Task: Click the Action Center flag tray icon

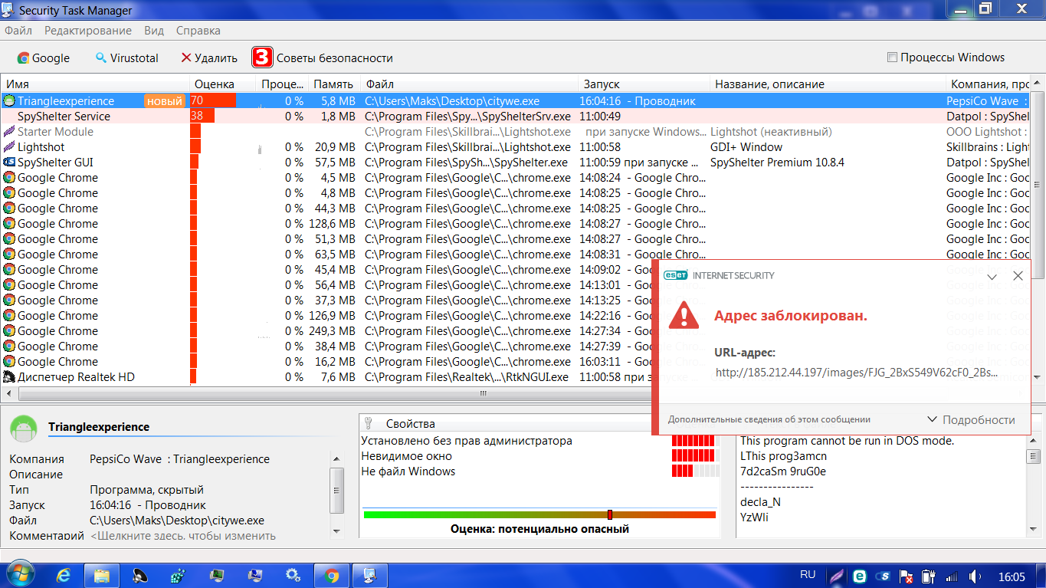Action: [x=907, y=576]
